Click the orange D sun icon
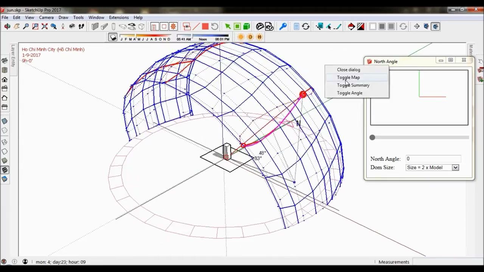Screen dimensions: 484x272 tap(250, 37)
